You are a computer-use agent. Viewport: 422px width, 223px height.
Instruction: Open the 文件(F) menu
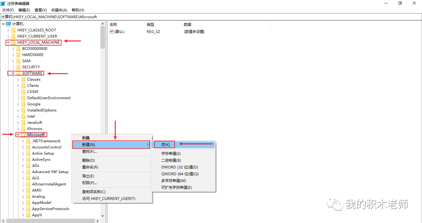pyautogui.click(x=8, y=10)
